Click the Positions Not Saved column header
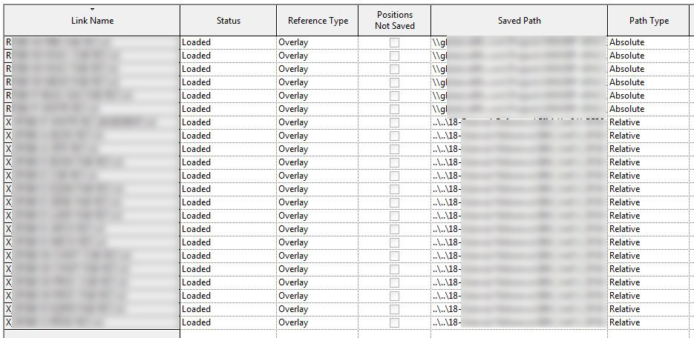Viewport: 694px width, 338px height. point(394,20)
